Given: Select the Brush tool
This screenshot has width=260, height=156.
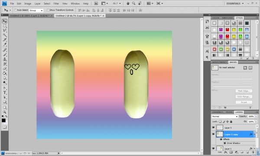Looking at the screenshot, I should point(5,54).
